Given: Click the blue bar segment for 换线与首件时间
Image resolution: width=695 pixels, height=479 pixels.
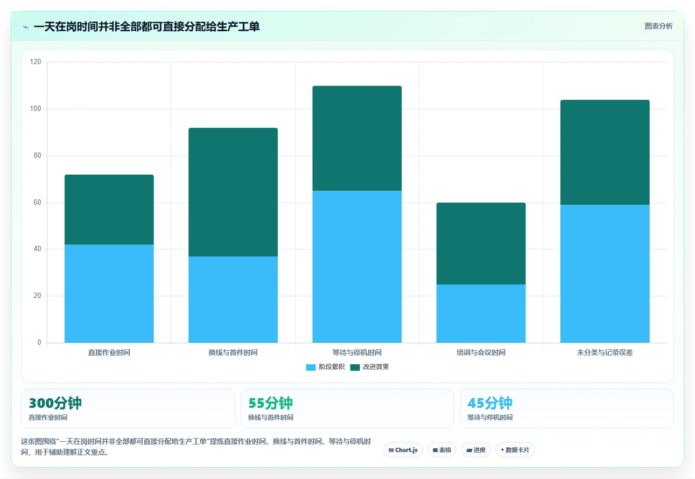Looking at the screenshot, I should pyautogui.click(x=233, y=300).
